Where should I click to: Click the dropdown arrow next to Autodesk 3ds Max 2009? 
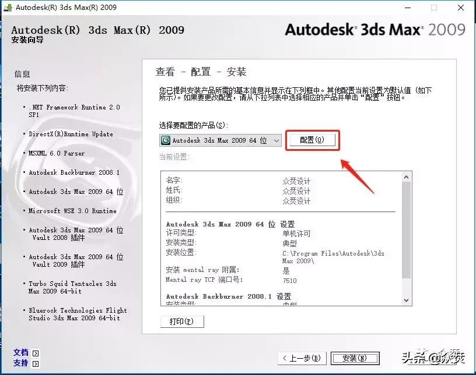(x=277, y=140)
